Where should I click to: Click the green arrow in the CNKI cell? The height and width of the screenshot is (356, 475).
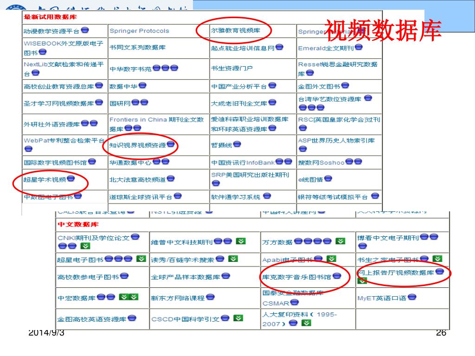pyautogui.click(x=85, y=246)
